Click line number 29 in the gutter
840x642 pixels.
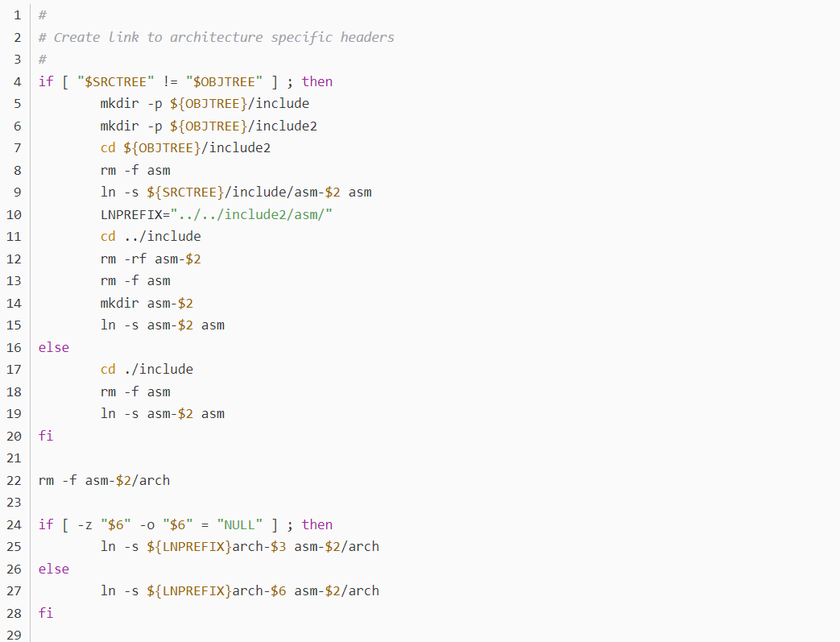click(14, 636)
